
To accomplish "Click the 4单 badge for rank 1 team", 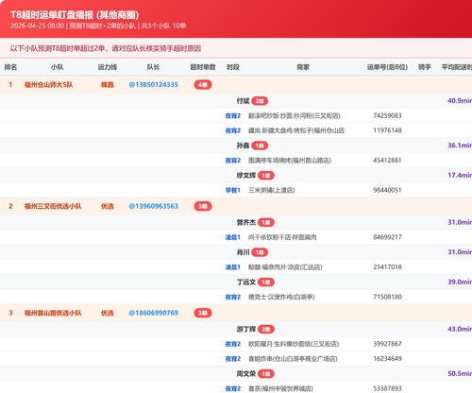I will (203, 85).
